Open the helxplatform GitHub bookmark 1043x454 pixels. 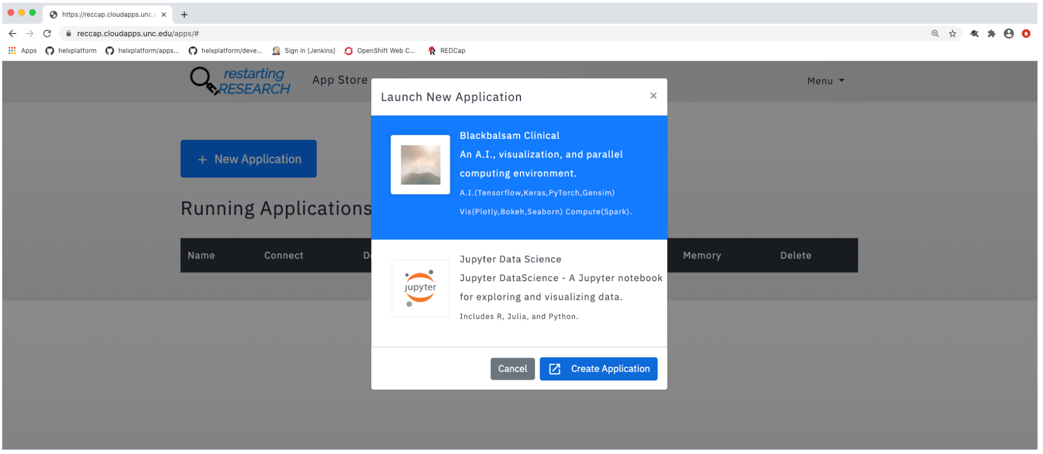(x=71, y=51)
